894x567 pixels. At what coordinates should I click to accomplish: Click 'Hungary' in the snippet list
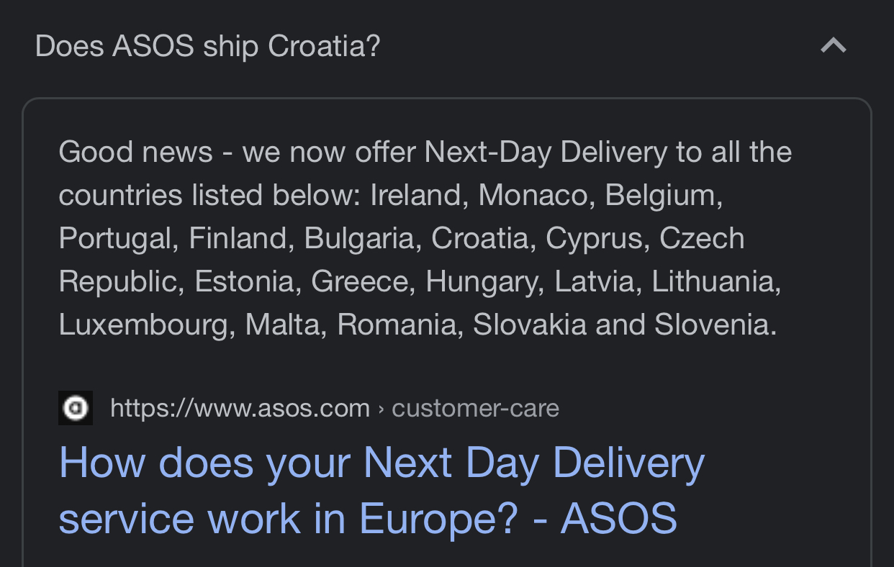pyautogui.click(x=482, y=282)
